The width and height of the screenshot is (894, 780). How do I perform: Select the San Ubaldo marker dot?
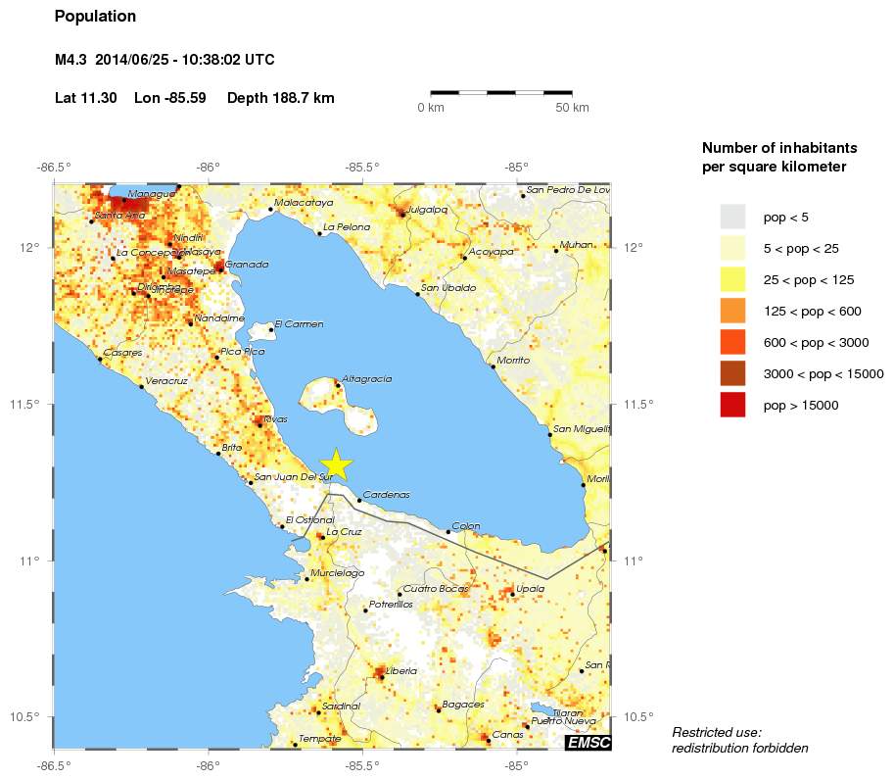point(417,293)
